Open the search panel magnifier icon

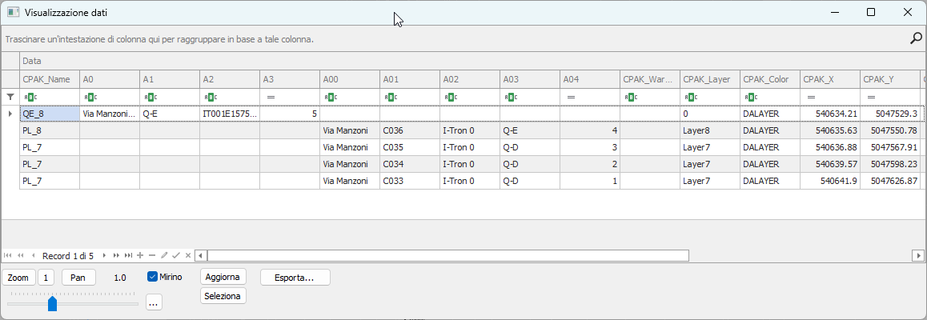(915, 38)
